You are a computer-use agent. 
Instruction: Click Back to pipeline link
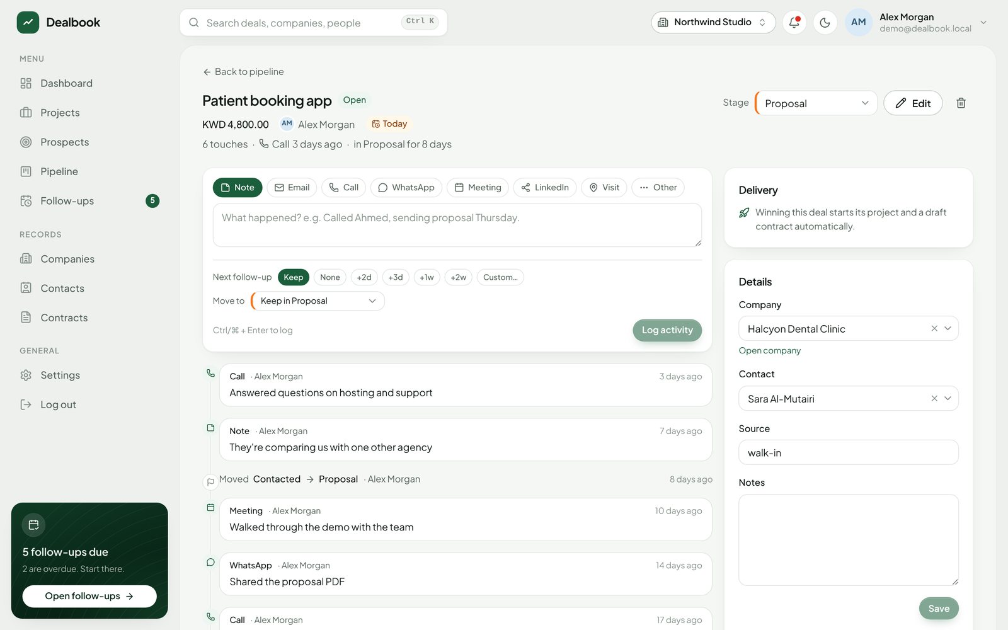(x=243, y=72)
